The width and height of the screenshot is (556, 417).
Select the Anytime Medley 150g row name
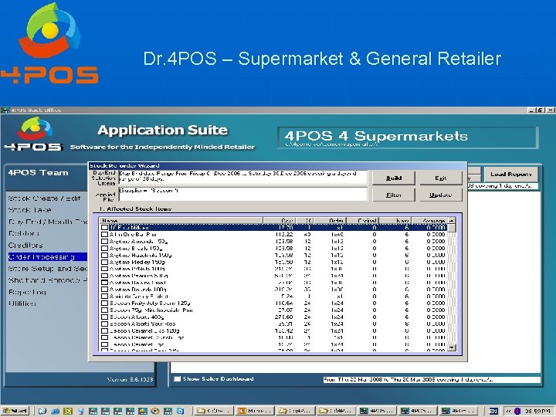pos(137,262)
